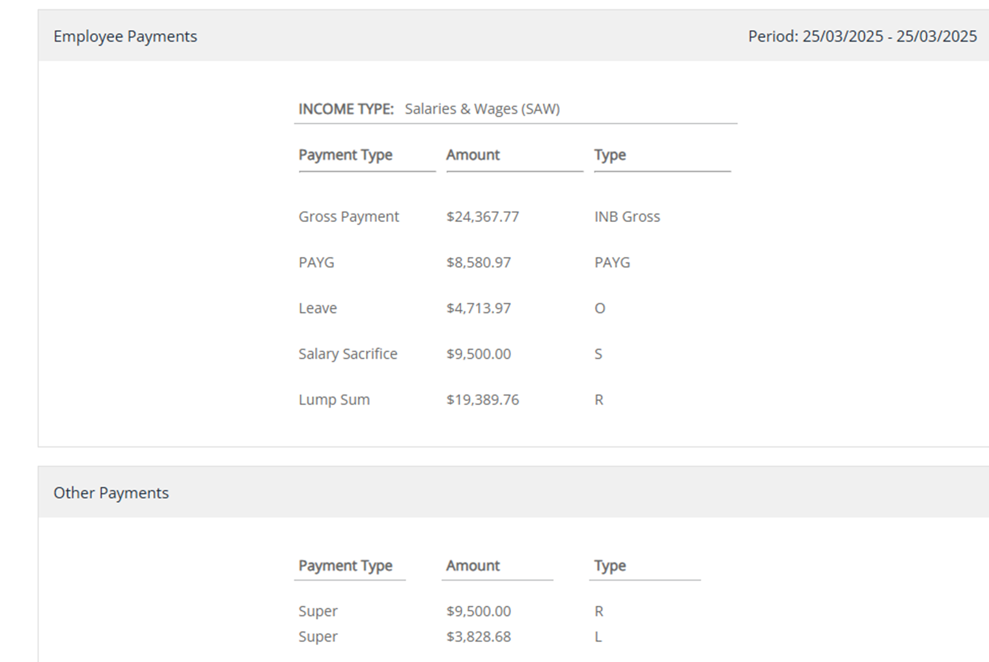The width and height of the screenshot is (989, 662).
Task: Click the Super label beside $9,500.00
Action: click(x=318, y=611)
